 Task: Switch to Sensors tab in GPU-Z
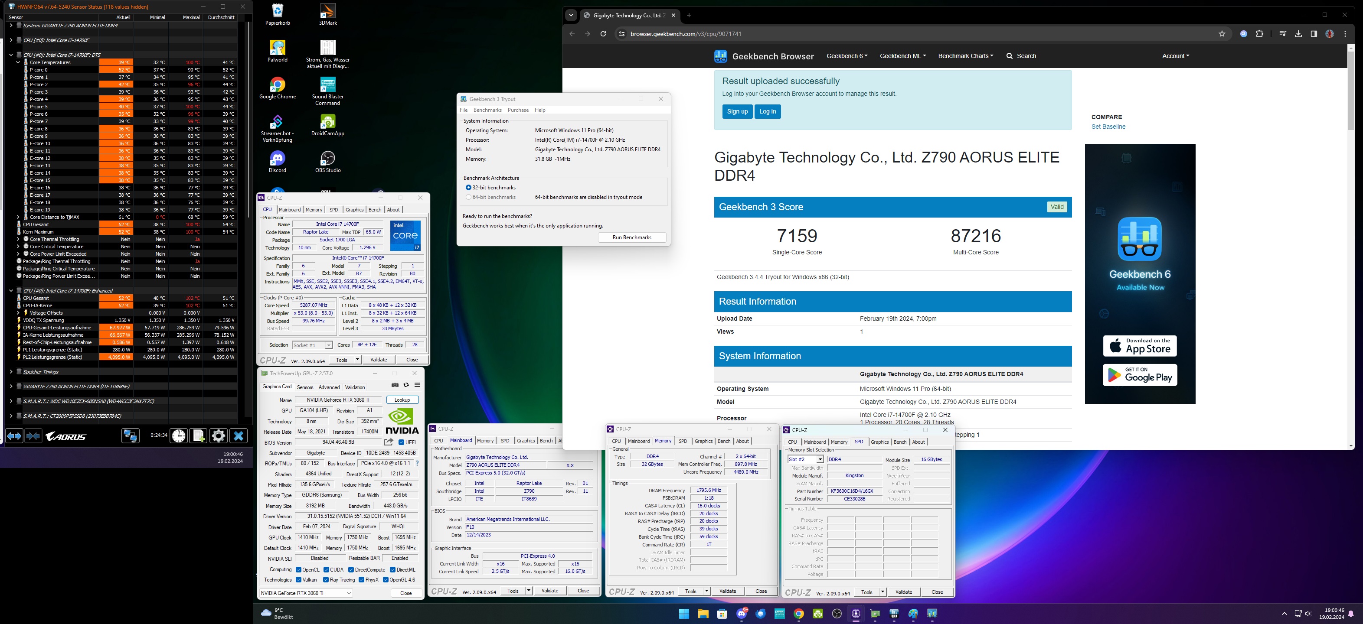(x=305, y=387)
